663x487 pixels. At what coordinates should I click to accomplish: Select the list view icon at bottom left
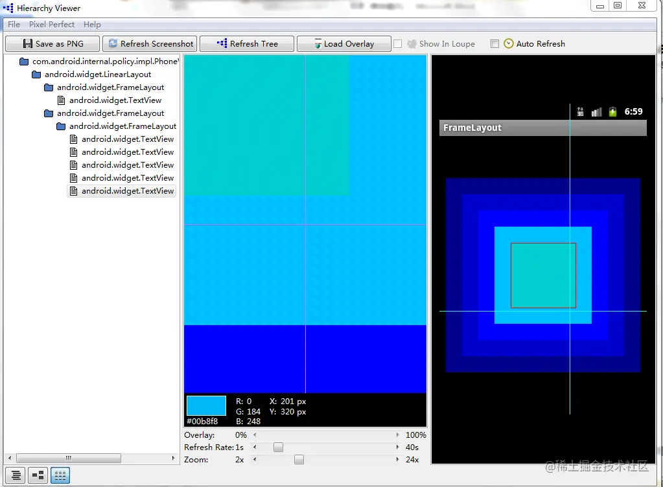16,475
